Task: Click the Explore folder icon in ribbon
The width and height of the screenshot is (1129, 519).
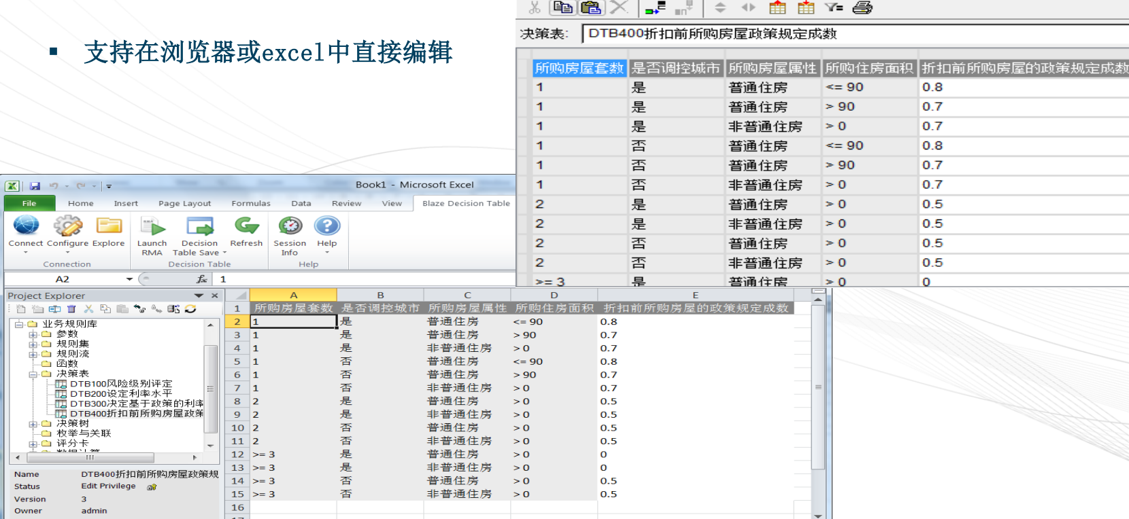Action: click(109, 226)
